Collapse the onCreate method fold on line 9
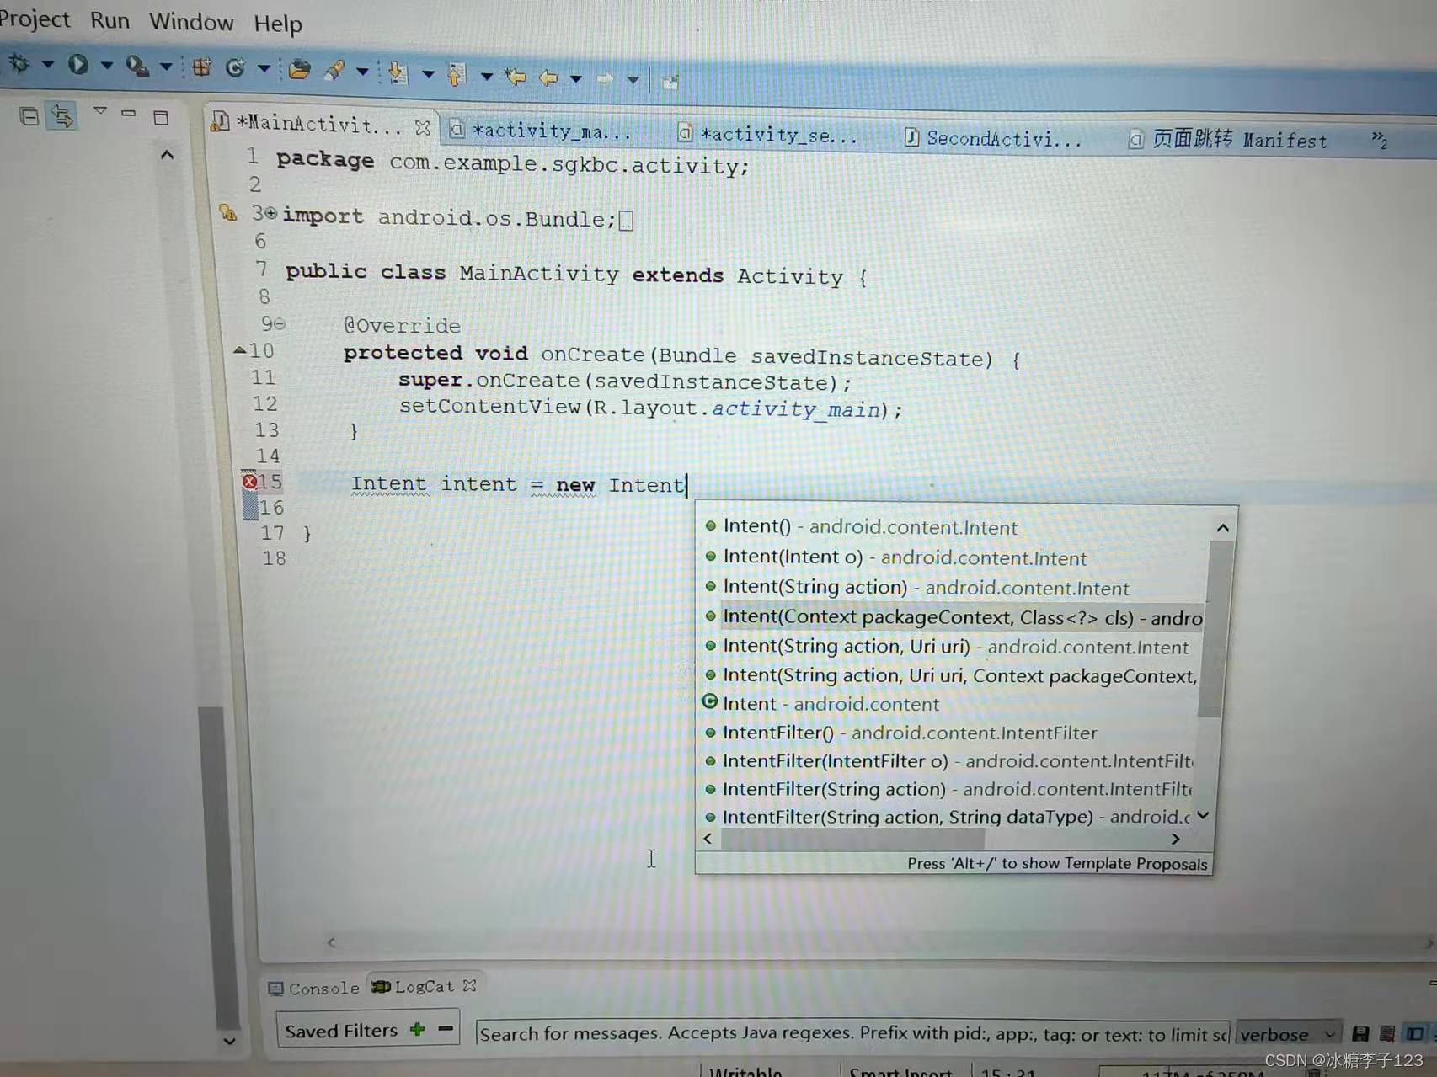Image resolution: width=1437 pixels, height=1077 pixels. [x=280, y=323]
